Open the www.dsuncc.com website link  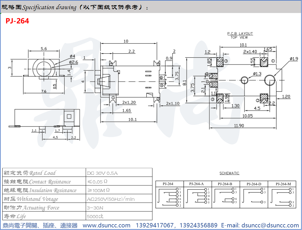[x=106, y=225]
